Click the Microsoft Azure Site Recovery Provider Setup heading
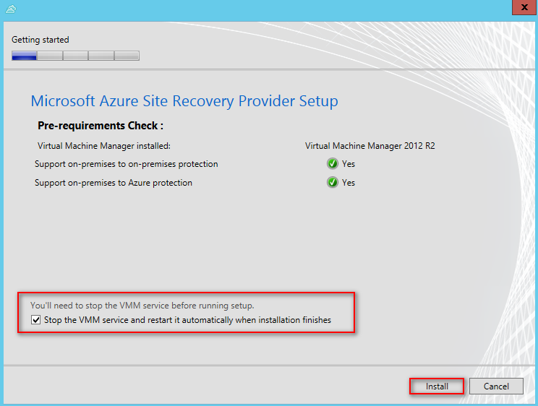The height and width of the screenshot is (406, 538). (x=184, y=101)
